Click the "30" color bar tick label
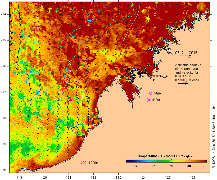The image size is (217, 180). pos(189,166)
